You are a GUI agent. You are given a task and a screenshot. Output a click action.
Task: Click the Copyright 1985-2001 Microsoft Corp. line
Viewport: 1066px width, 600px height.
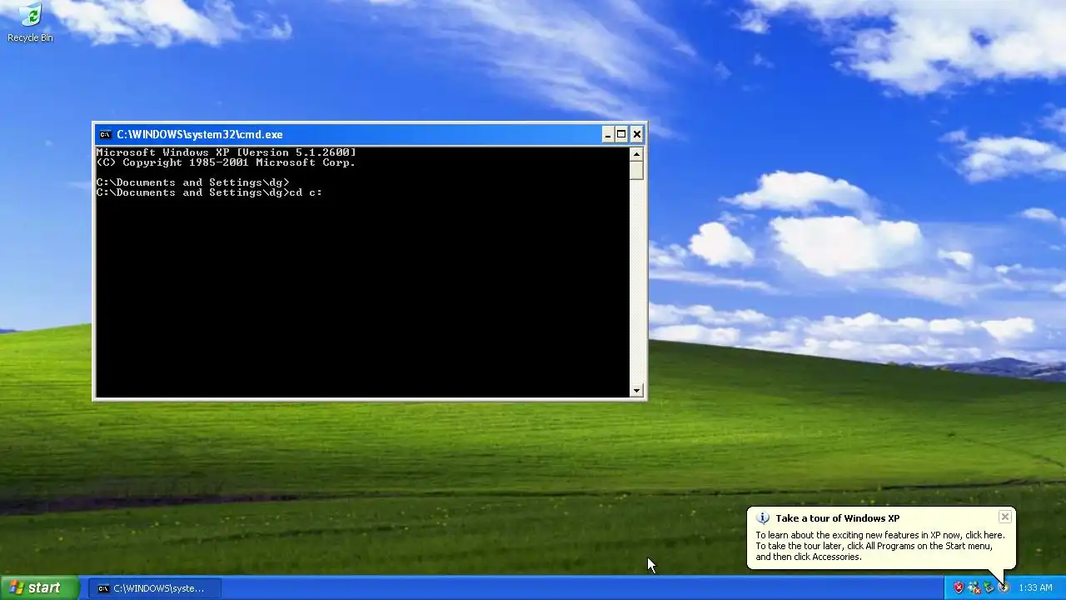tap(226, 162)
